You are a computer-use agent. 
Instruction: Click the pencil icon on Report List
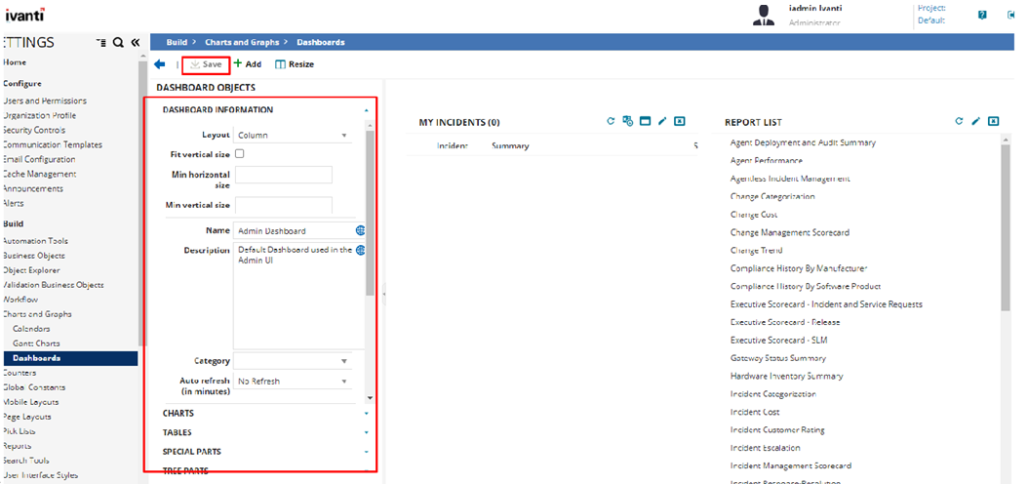tap(975, 122)
